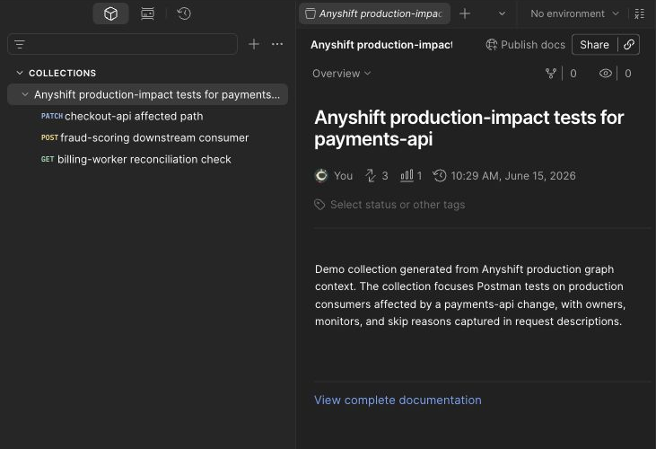Click the collection title heading text
Viewport: 656px width, 449px height.
coord(469,128)
